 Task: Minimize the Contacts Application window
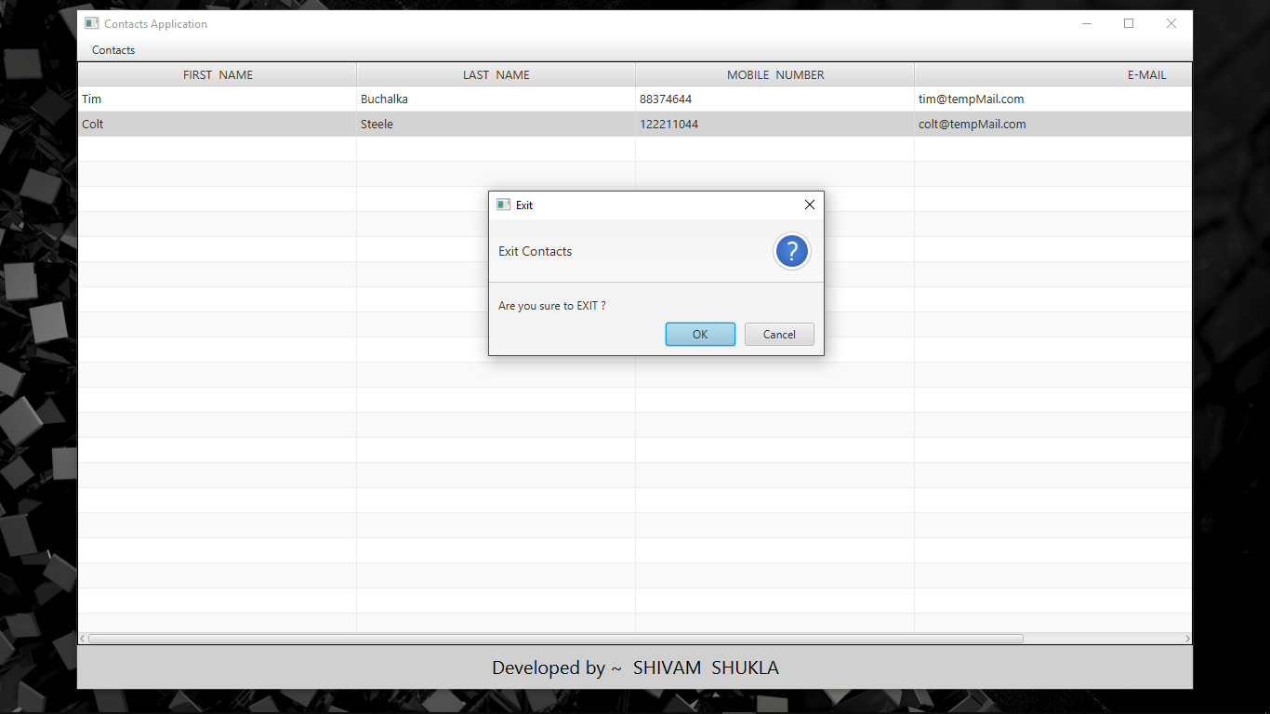(x=1087, y=23)
